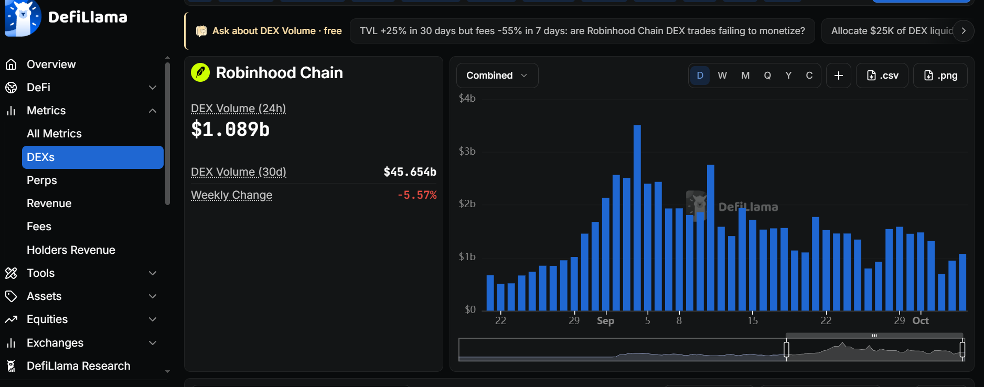Open the Combined chart type dropdown
This screenshot has width=984, height=387.
point(497,76)
